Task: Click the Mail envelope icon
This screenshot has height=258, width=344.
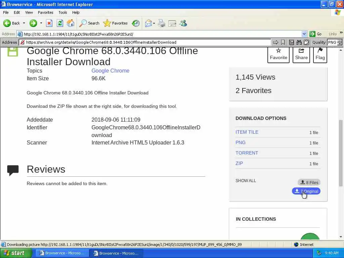Action: tap(148, 23)
